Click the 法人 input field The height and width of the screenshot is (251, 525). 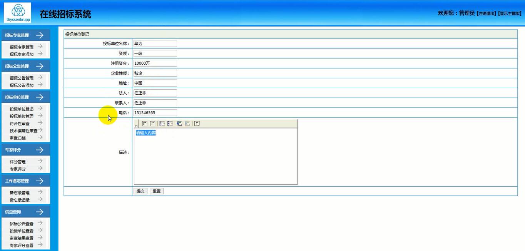tap(155, 93)
